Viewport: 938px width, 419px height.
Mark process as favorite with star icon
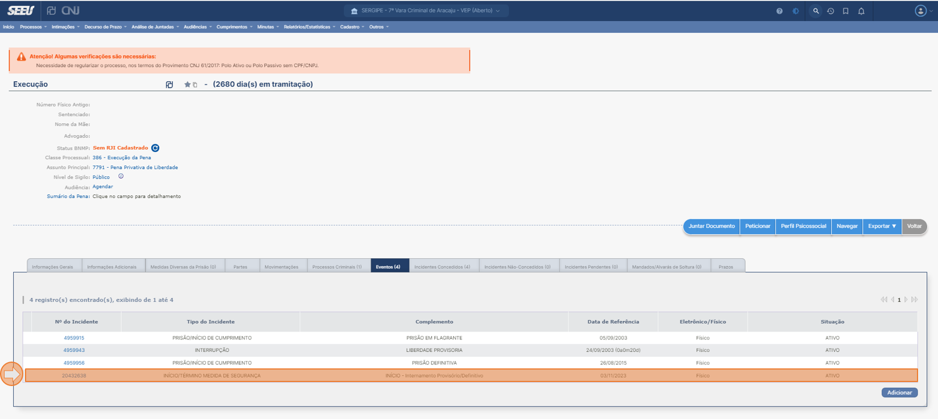[187, 85]
